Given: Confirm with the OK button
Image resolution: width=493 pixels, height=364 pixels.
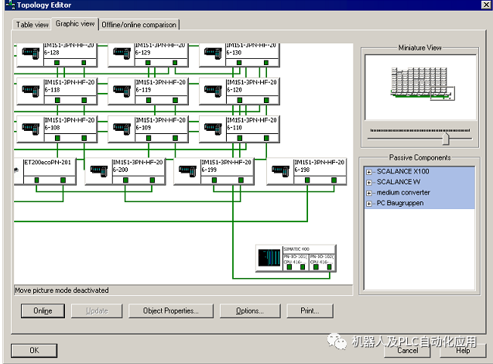Looking at the screenshot, I should coord(34,351).
